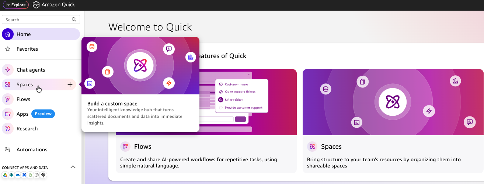This screenshot has height=184, width=484.
Task: Connect SharePoint data source
Action: click(x=11, y=175)
